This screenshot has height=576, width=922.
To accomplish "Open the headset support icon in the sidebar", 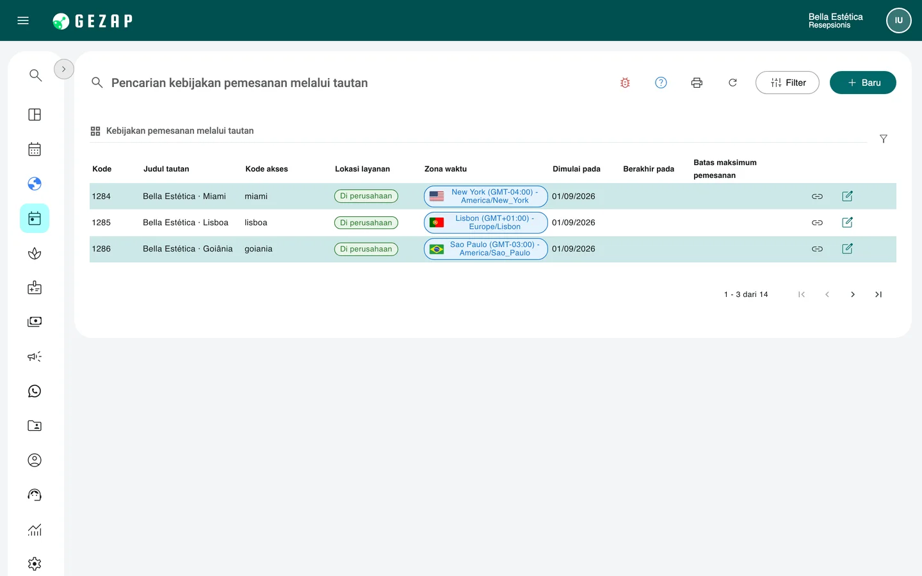I will tap(35, 495).
